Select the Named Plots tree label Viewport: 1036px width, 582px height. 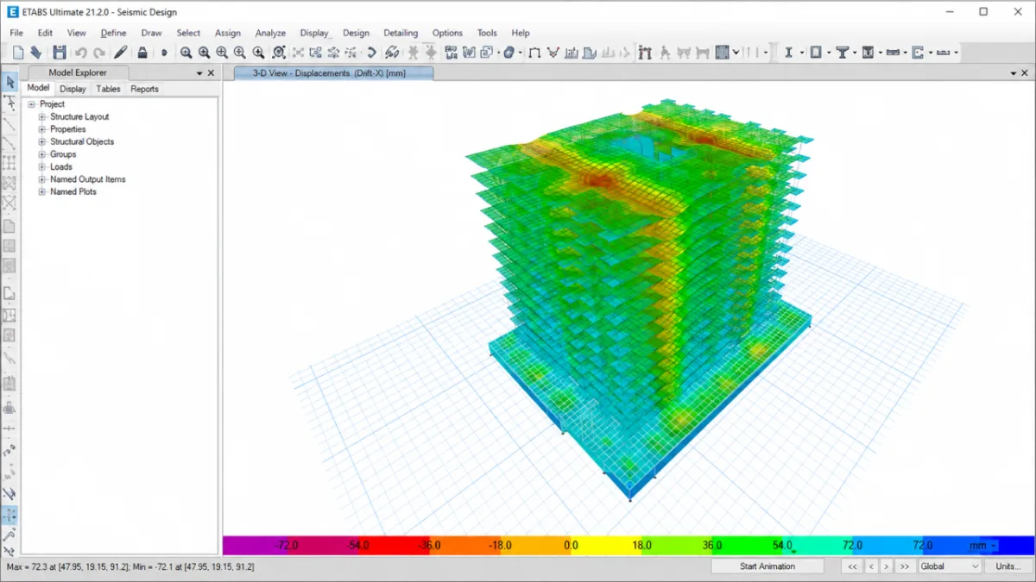point(73,192)
